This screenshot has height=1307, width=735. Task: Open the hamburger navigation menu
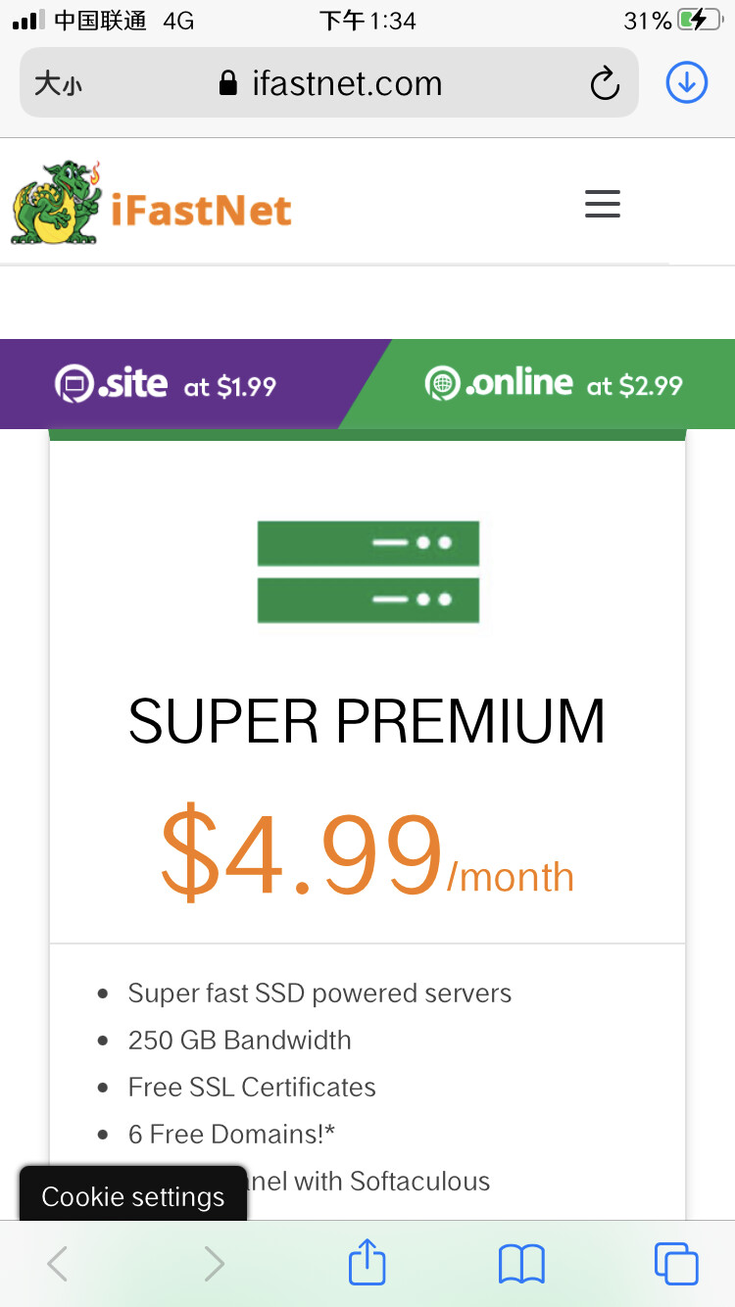602,203
